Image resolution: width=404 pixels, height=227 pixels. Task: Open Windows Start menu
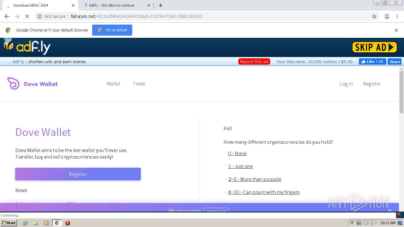coord(9,223)
